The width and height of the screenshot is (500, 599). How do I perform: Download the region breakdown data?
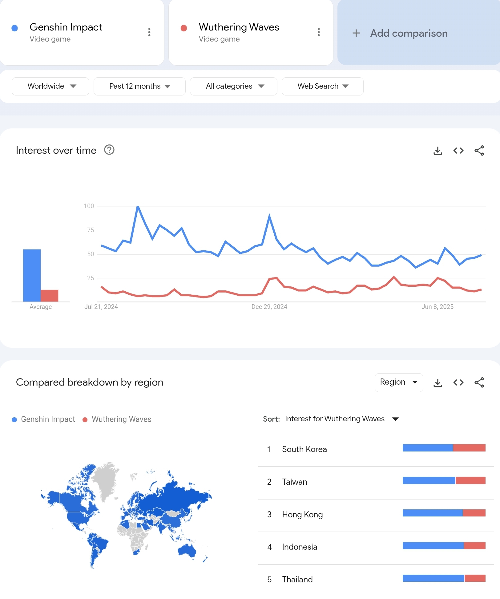click(x=437, y=382)
